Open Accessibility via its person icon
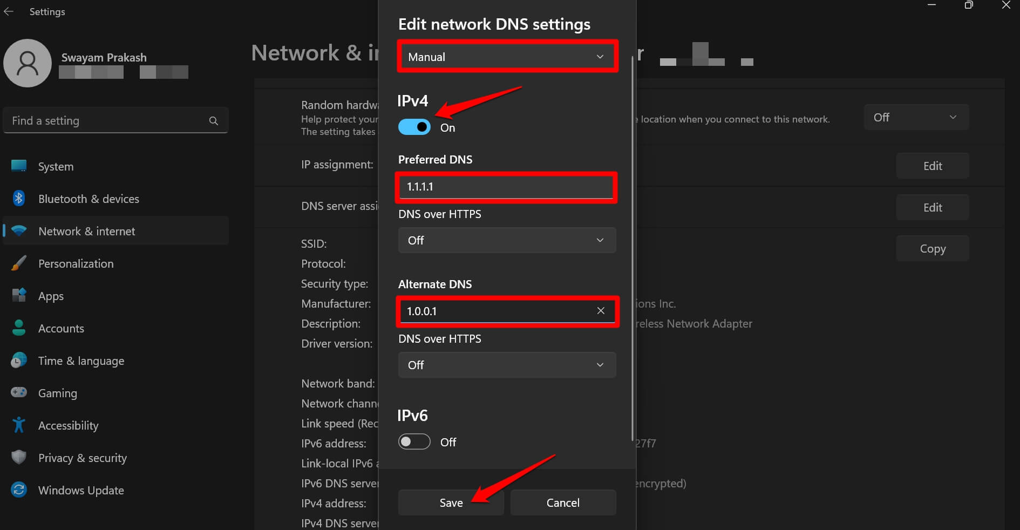Screen dimensions: 1020x530 [19, 425]
